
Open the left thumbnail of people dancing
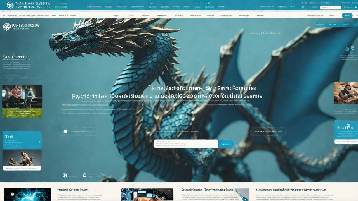pos(22,158)
